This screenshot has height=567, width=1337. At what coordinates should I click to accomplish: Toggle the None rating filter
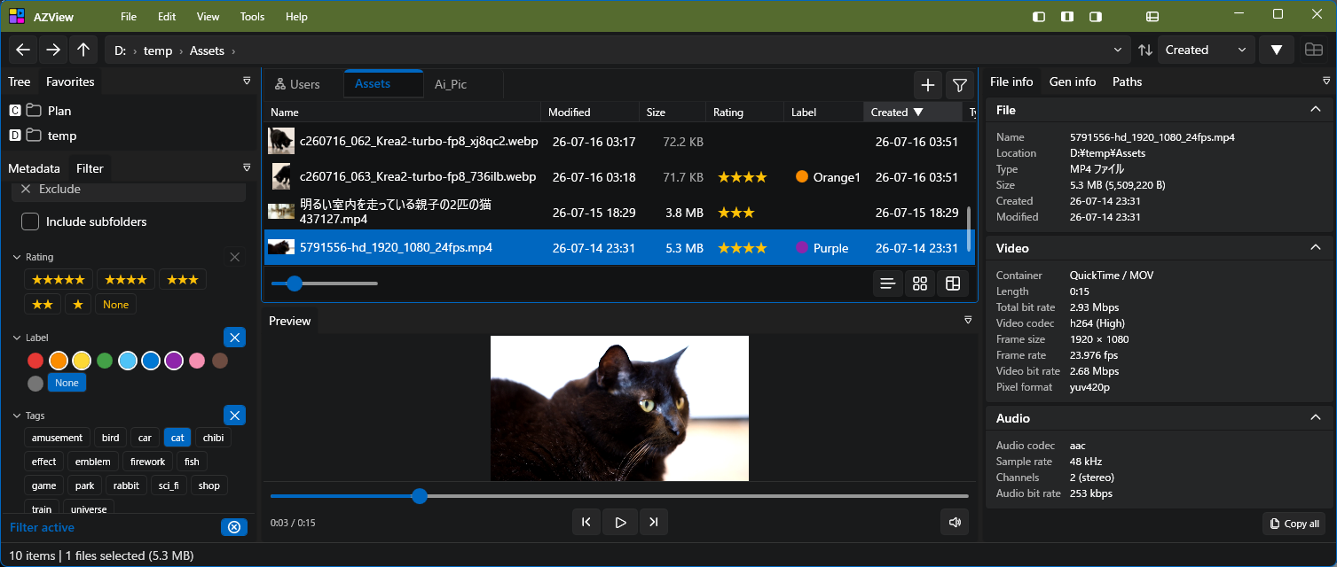[x=116, y=305]
